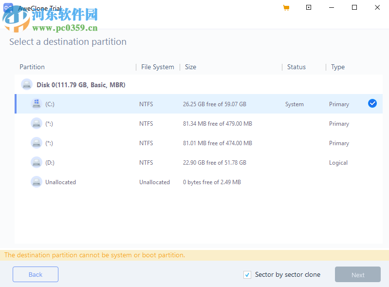Sort by the File System column header
Viewport: 389px width, 287px height.
click(x=157, y=67)
